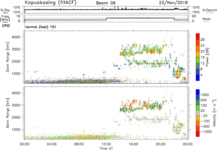Click the "12" label on power colorbar
The image size is (217, 150).
pos(202,63)
